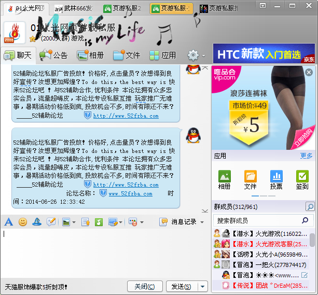Click the 关闭(C) button
This screenshot has width=318, height=295.
point(145,287)
